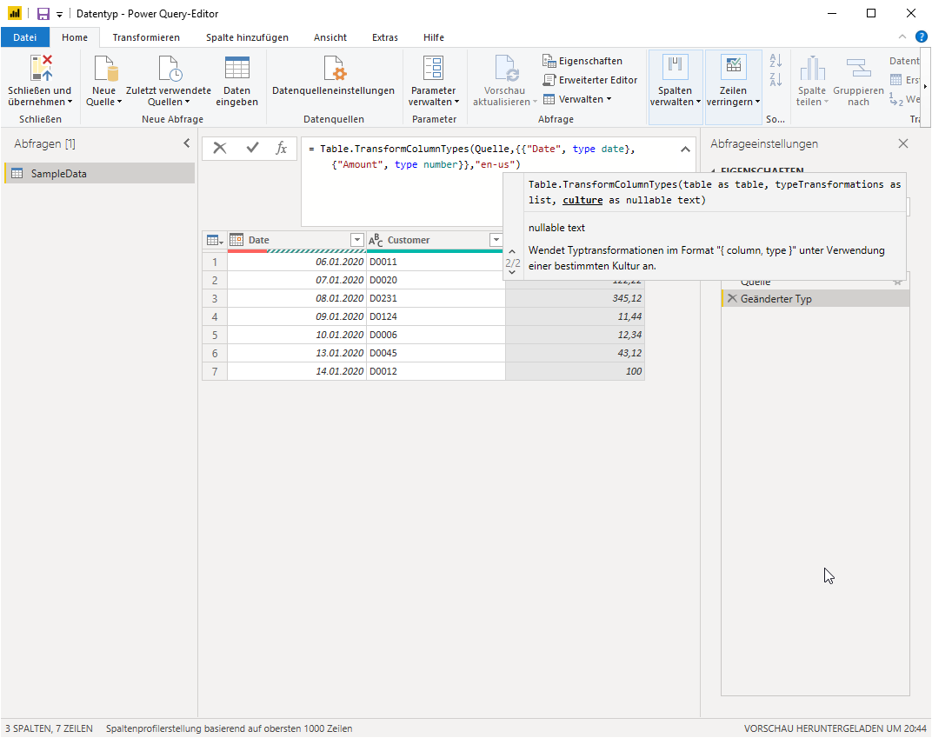Click Zeilen verringern icon
The image size is (932, 738).
click(734, 67)
